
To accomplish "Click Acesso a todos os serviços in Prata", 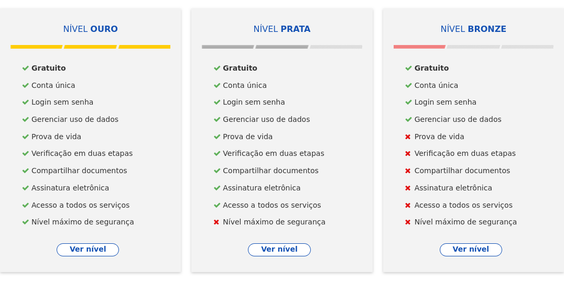I will [272, 205].
